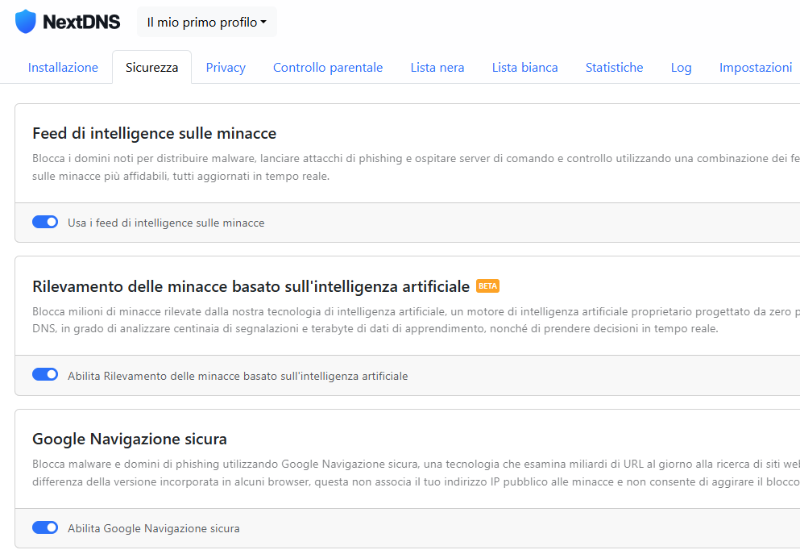
Task: Switch to the Installazione tab
Action: coord(63,68)
